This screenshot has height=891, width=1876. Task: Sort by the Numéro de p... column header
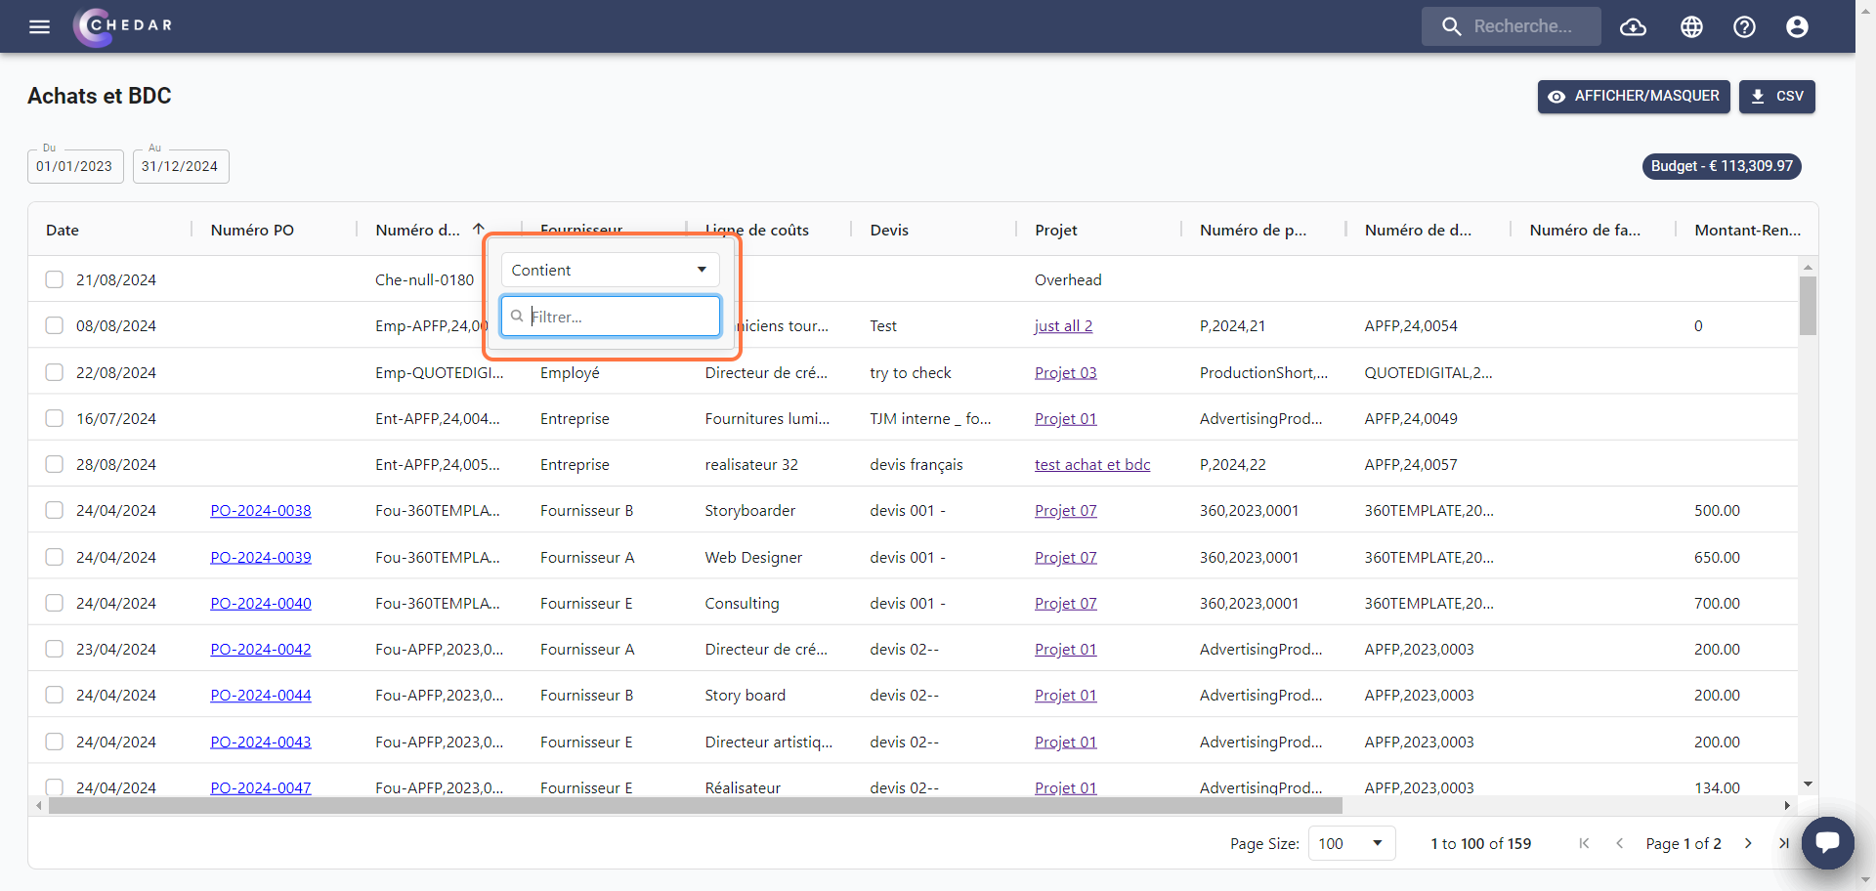coord(1253,230)
